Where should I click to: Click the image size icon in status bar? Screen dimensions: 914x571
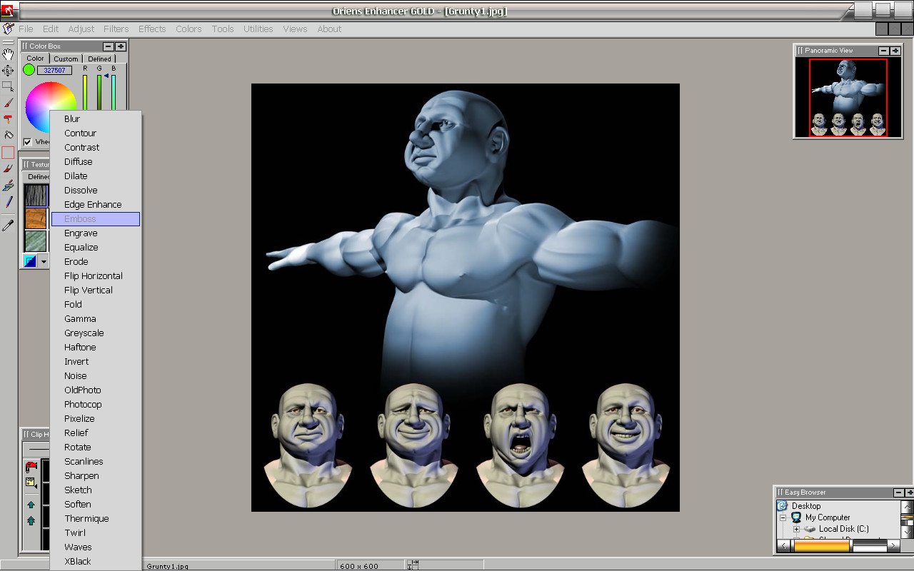[x=413, y=565]
